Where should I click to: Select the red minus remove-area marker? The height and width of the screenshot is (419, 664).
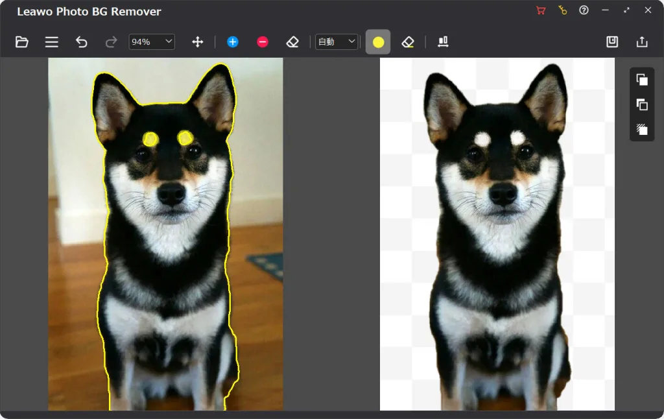263,42
